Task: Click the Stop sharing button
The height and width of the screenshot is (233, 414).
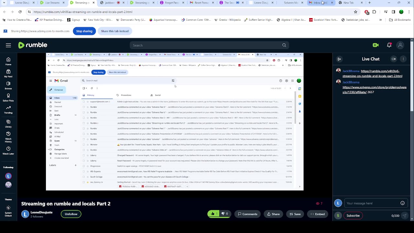Action: pyautogui.click(x=84, y=31)
